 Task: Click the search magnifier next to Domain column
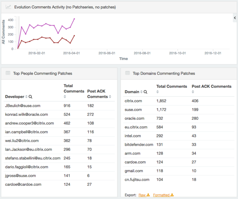[145, 92]
